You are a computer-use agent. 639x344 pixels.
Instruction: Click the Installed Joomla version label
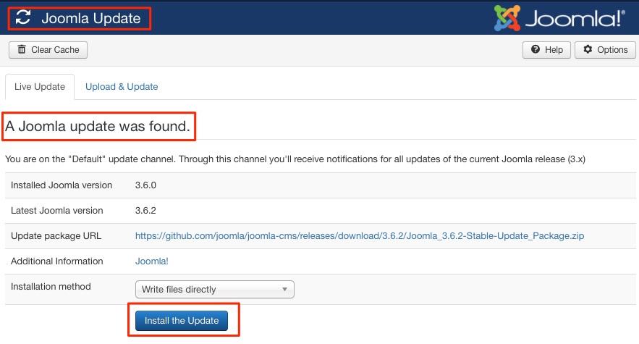click(x=61, y=185)
